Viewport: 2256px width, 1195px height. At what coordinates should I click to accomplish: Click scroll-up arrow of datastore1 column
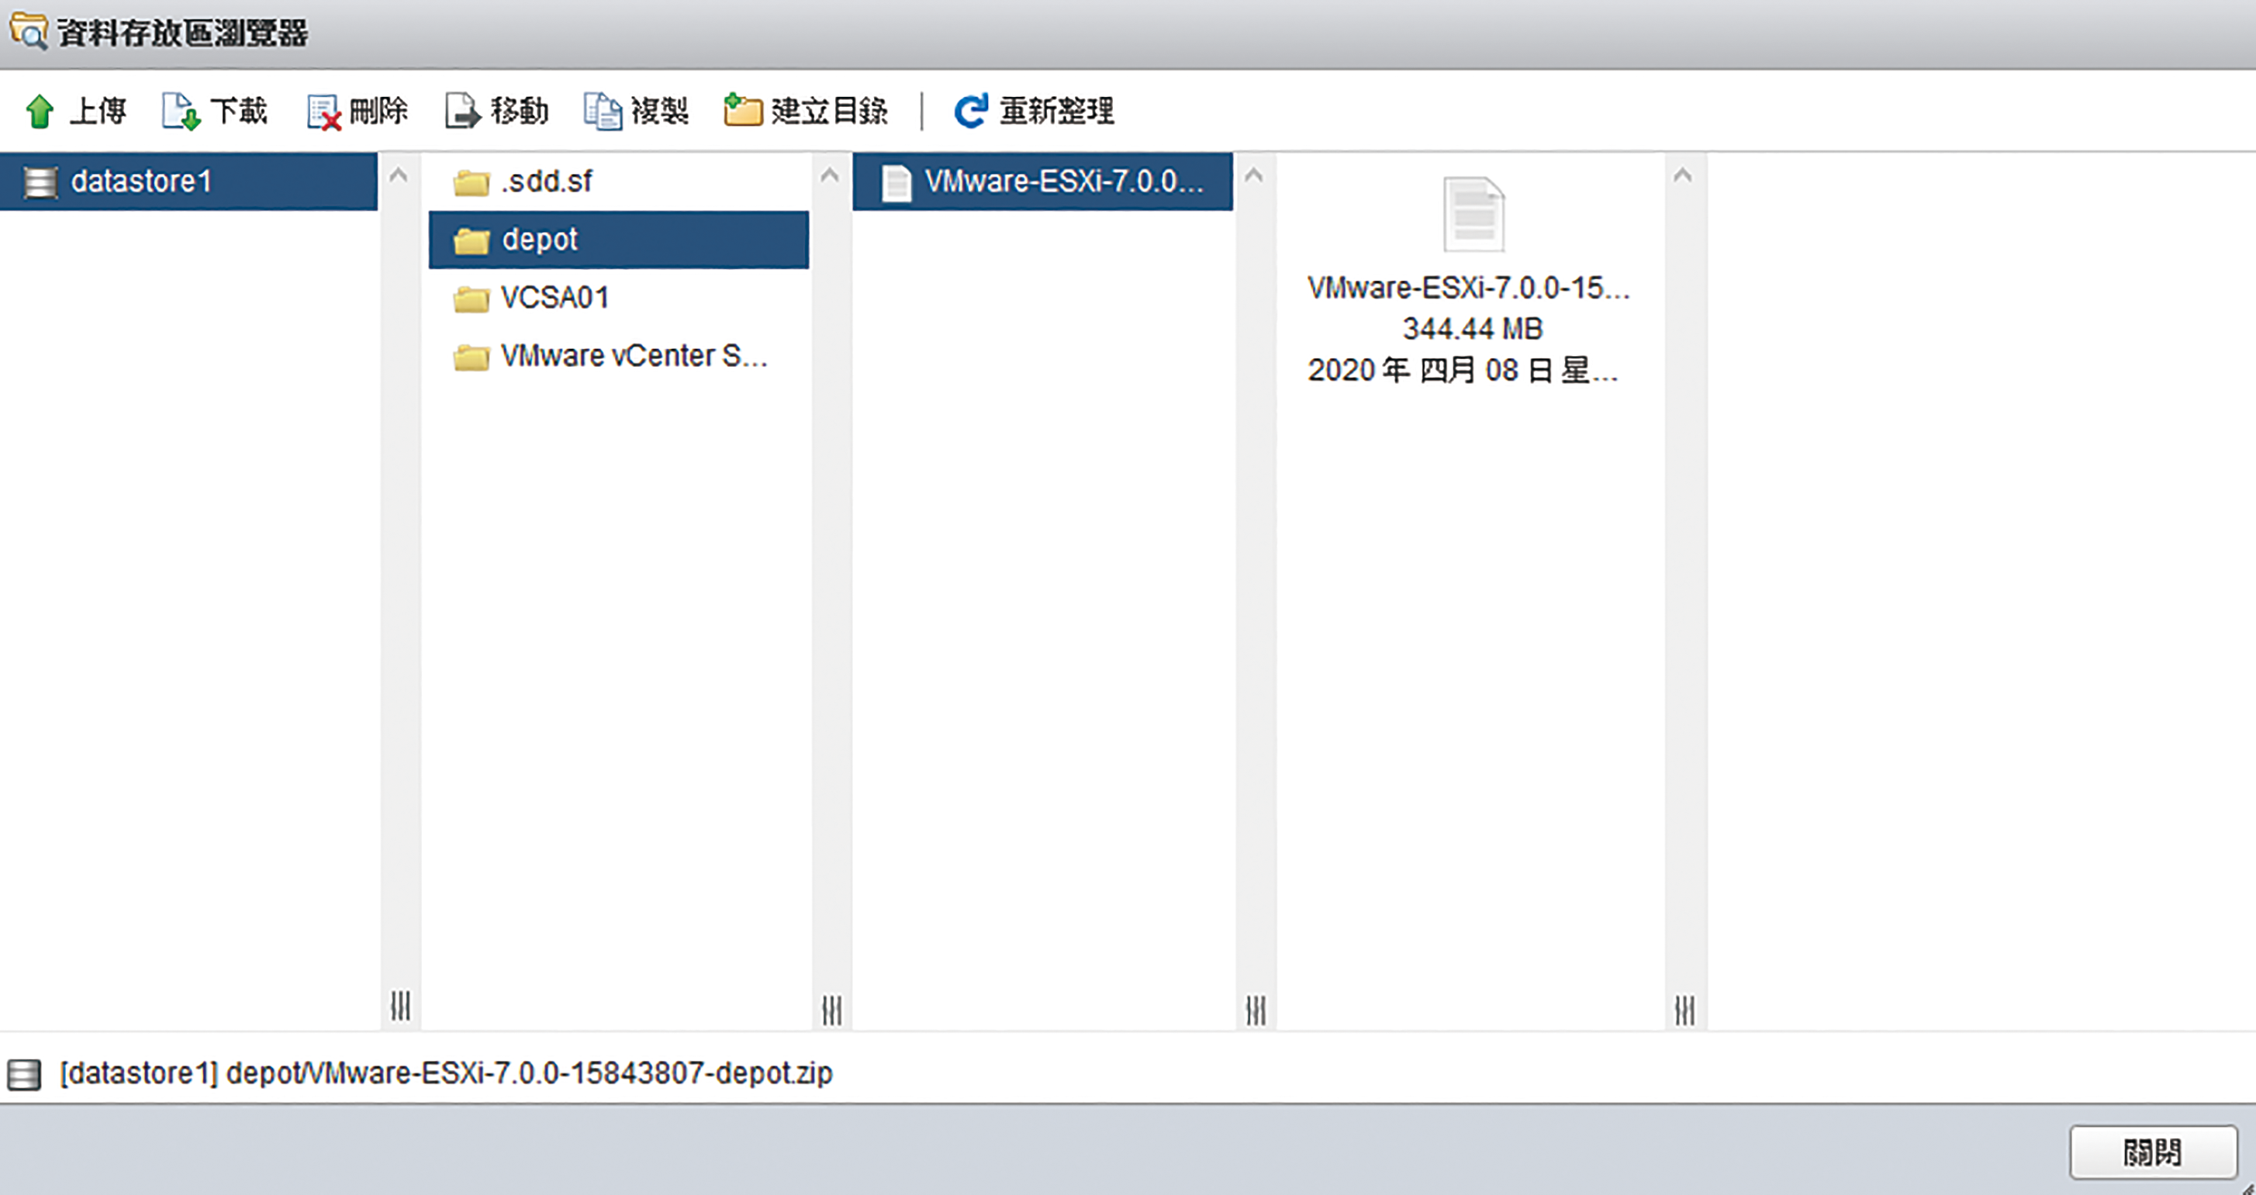399,175
